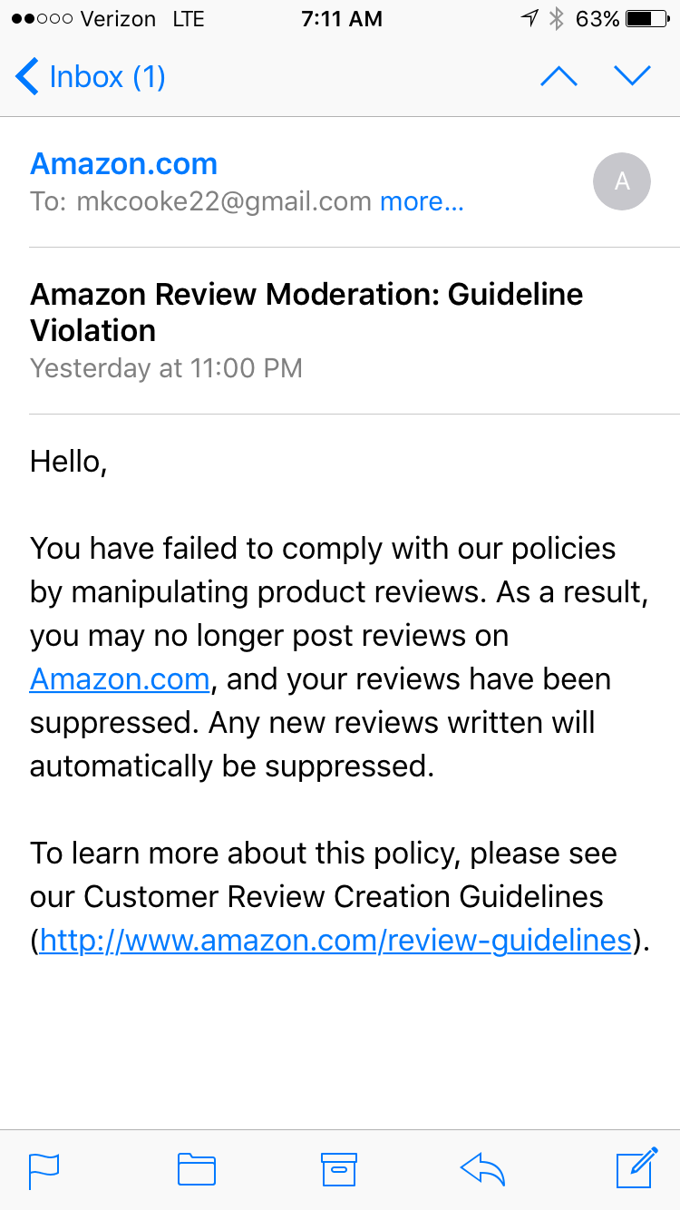680x1210 pixels.
Task: Tap the email subject line heading
Action: pyautogui.click(x=306, y=312)
